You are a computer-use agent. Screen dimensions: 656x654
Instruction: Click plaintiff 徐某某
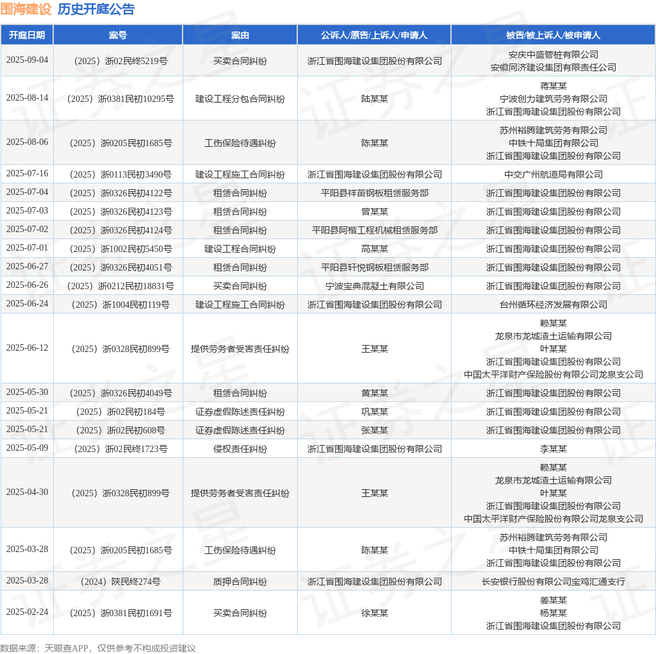point(374,613)
